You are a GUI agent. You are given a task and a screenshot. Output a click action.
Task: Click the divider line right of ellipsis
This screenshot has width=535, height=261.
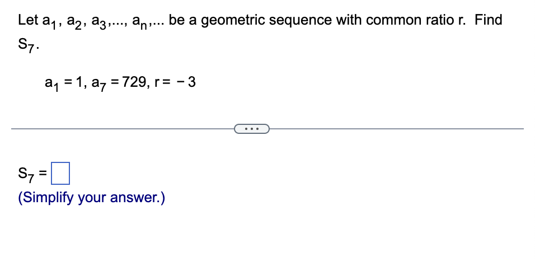click(x=396, y=129)
